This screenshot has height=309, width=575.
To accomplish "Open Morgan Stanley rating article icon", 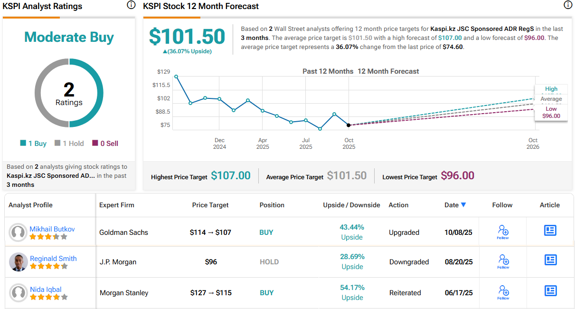I will (x=550, y=290).
